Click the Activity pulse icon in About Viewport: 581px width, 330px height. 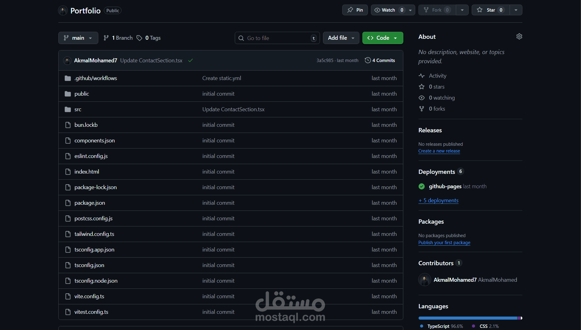click(x=422, y=76)
